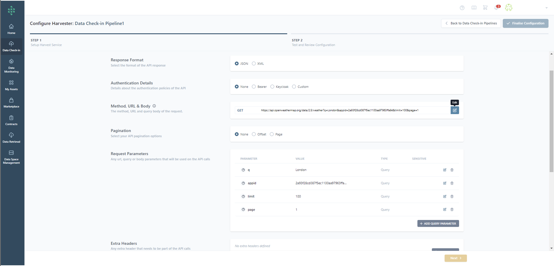Click Add Query Parameter button

coord(438,224)
